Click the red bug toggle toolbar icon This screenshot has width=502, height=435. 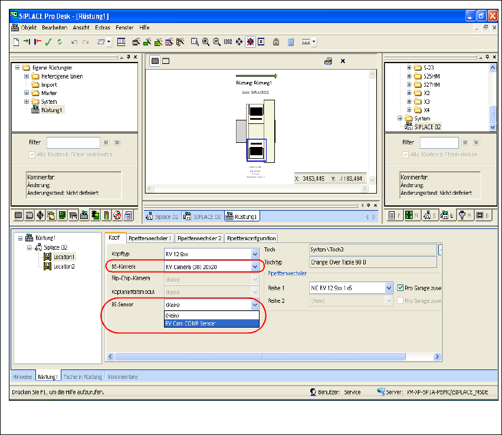pos(250,42)
